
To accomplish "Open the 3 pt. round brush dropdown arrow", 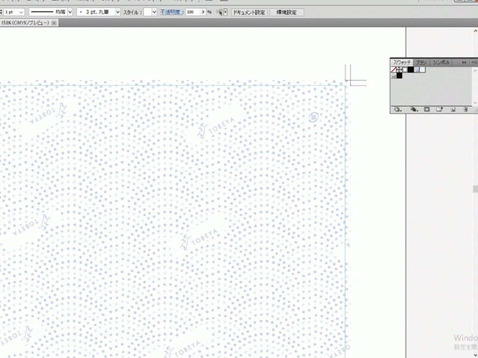I will point(118,12).
